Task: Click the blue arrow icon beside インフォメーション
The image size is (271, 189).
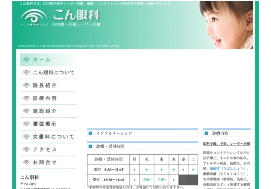Action: pyautogui.click(x=90, y=133)
